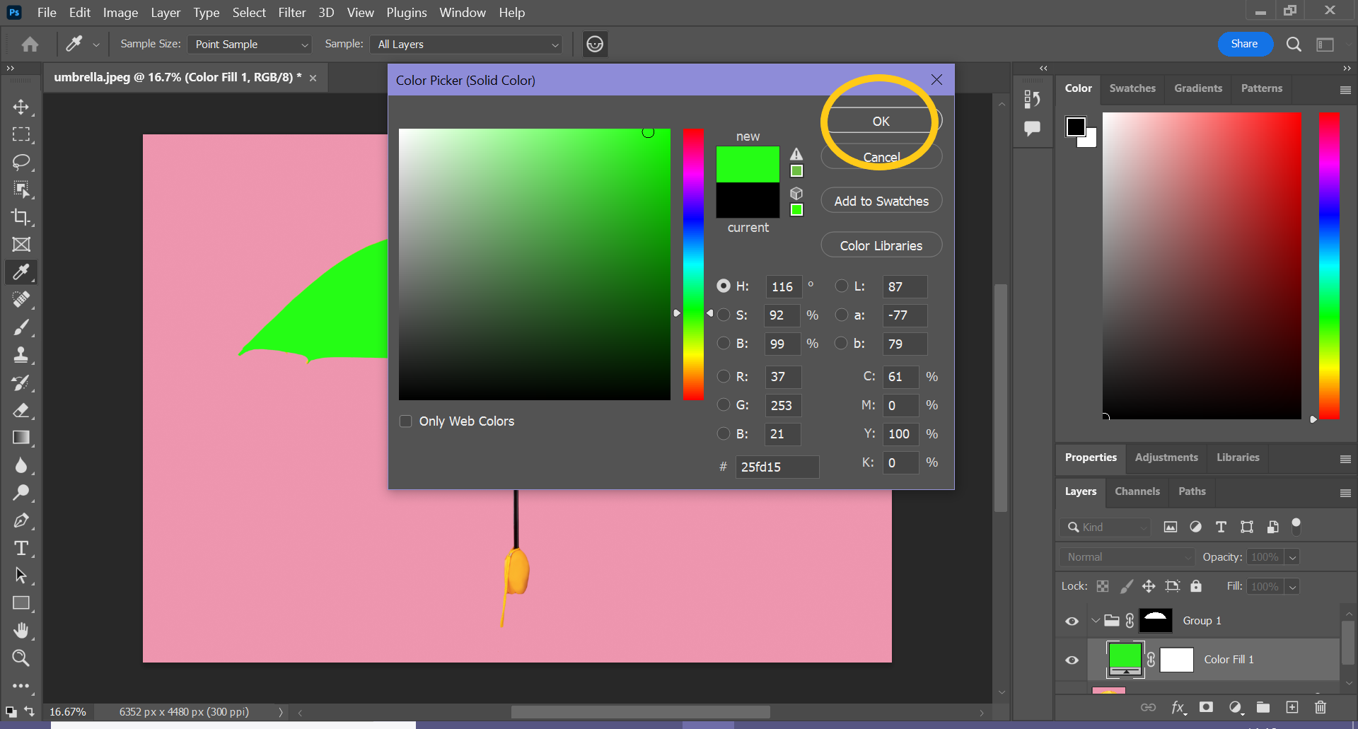This screenshot has width=1358, height=729.
Task: Select the Move tool
Action: click(21, 107)
